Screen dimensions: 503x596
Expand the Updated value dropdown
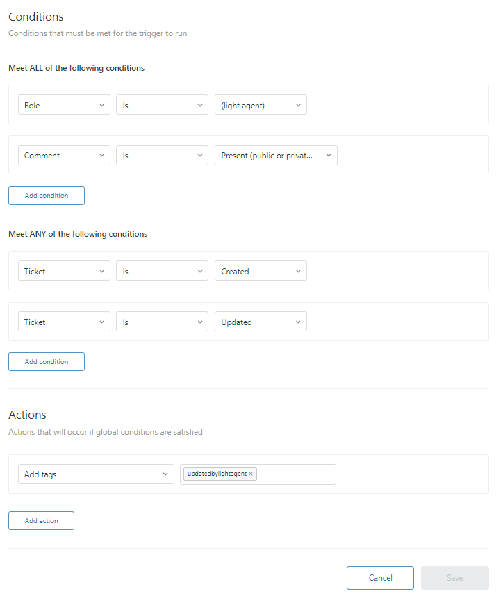pos(261,322)
